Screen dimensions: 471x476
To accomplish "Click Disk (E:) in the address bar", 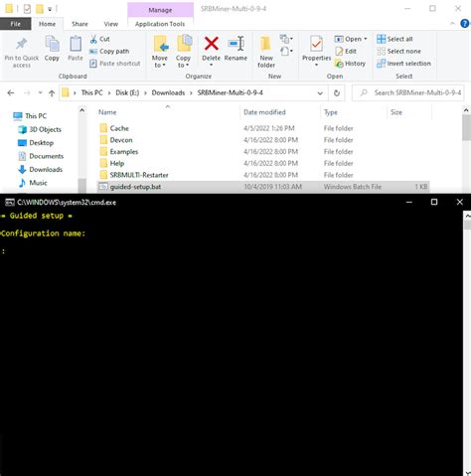I will coord(127,92).
